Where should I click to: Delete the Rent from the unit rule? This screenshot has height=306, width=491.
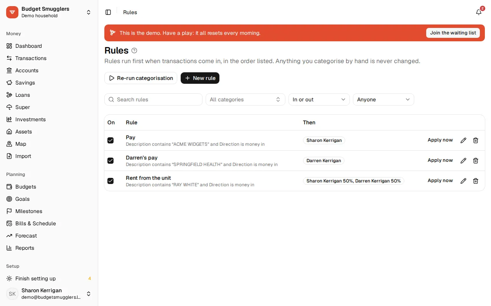[476, 181]
